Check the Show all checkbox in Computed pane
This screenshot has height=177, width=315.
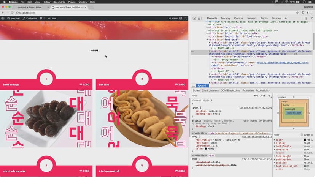(x=301, y=135)
